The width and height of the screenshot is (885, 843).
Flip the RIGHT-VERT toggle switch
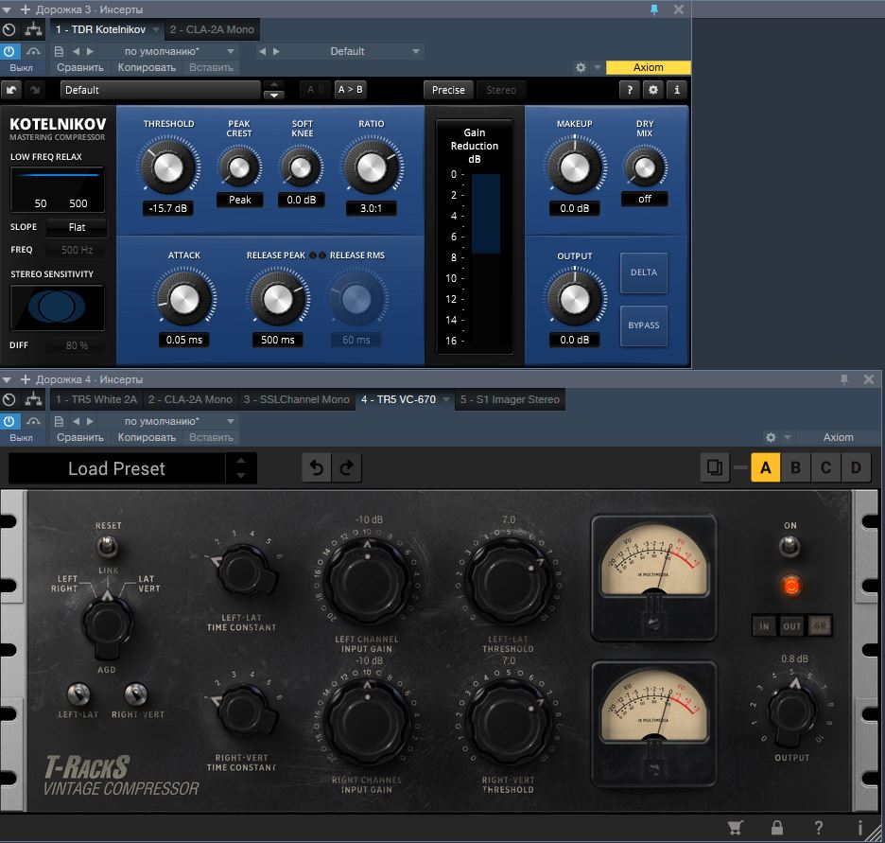(135, 694)
